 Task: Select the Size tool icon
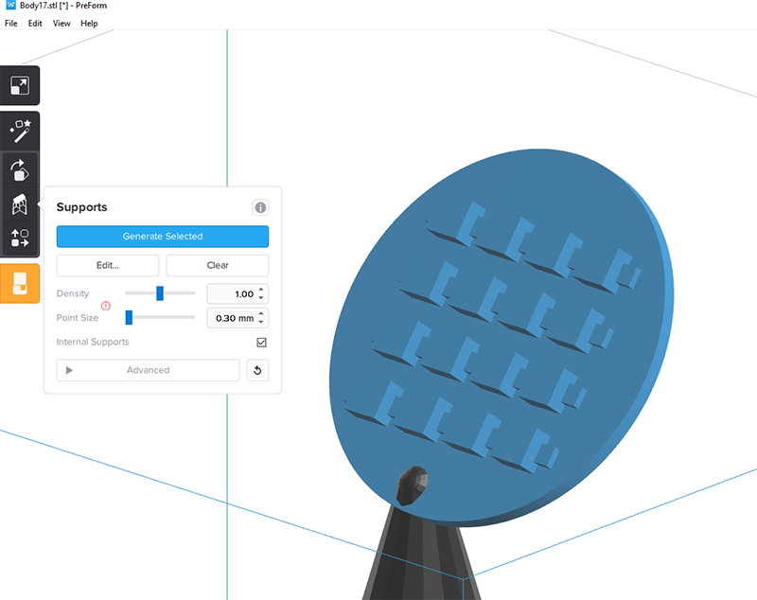coord(19,85)
